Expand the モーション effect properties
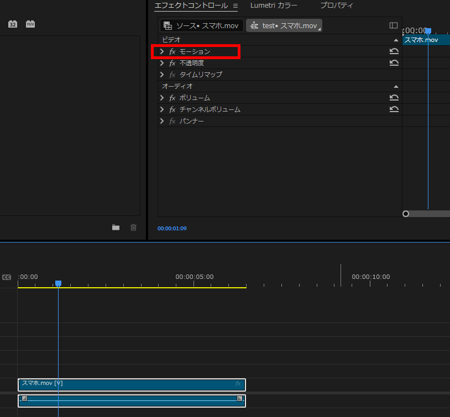Screen dimensions: 450x417 point(162,51)
